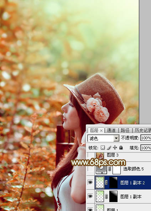Toggle lock position move icon
The width and height of the screenshot is (151, 211).
(x=115, y=148)
